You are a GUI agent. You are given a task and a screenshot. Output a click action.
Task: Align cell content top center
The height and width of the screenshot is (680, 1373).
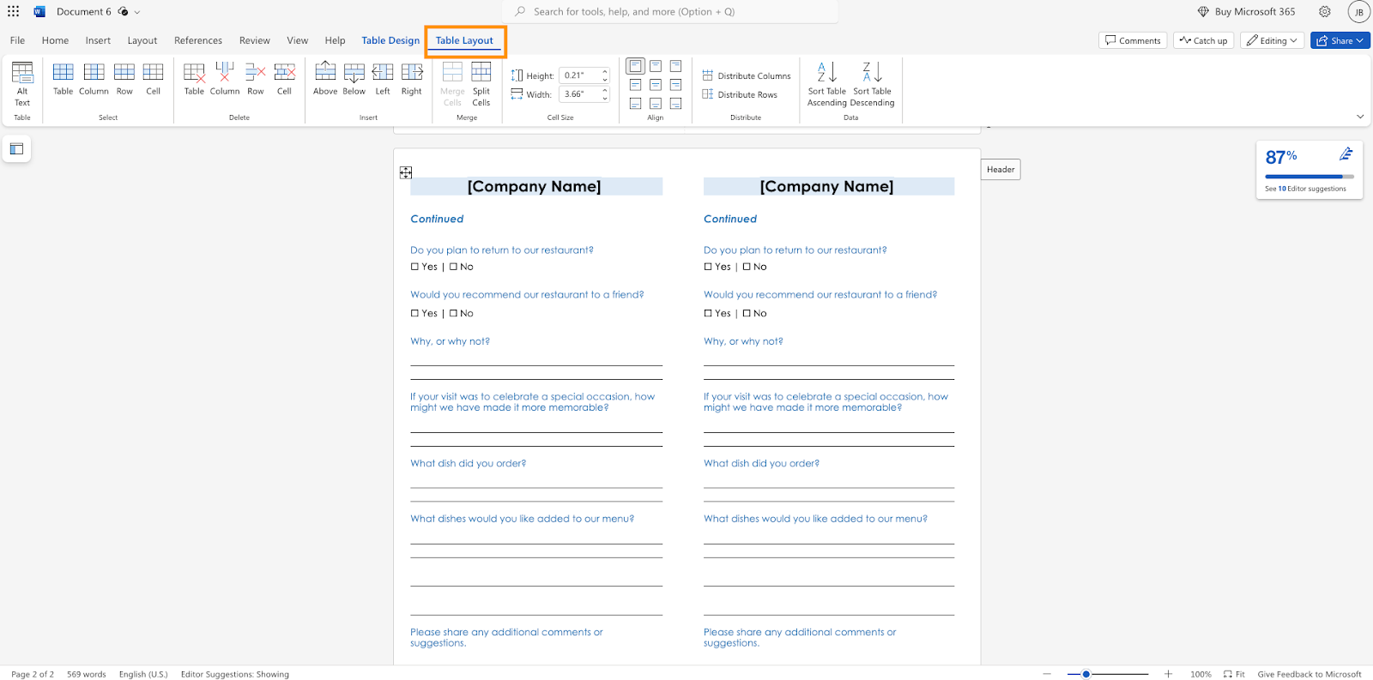(x=656, y=66)
